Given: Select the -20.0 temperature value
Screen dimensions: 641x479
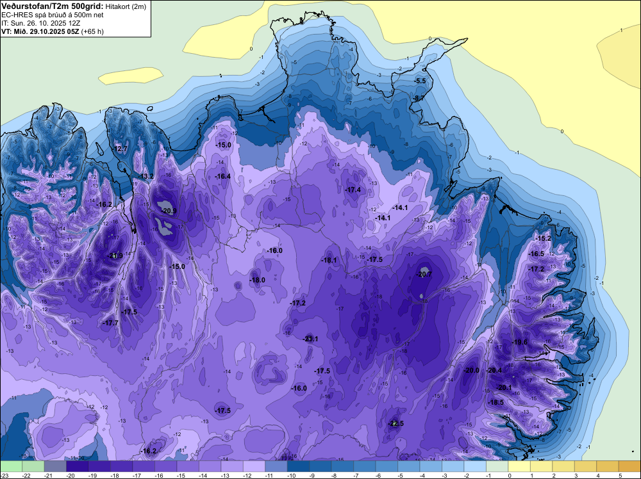Looking at the screenshot, I should pyautogui.click(x=471, y=370).
